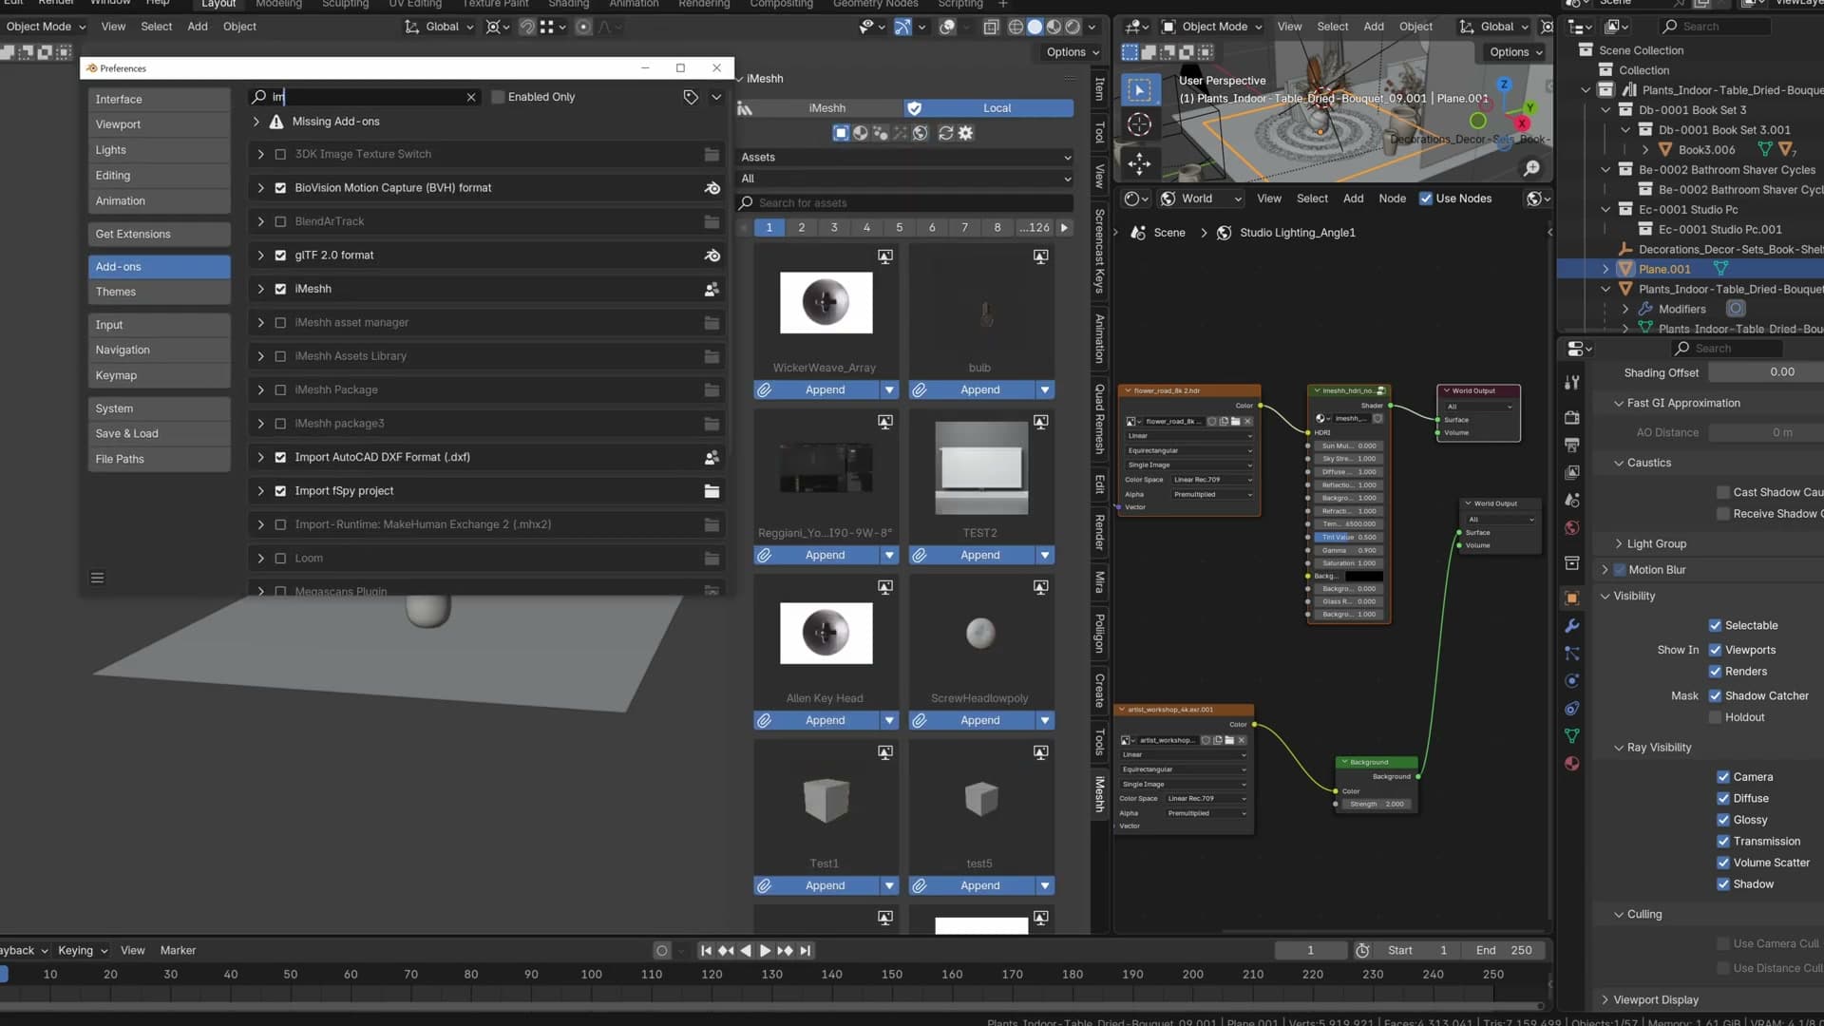Expand iMeshh add-on details
The height and width of the screenshot is (1026, 1824).
260,289
